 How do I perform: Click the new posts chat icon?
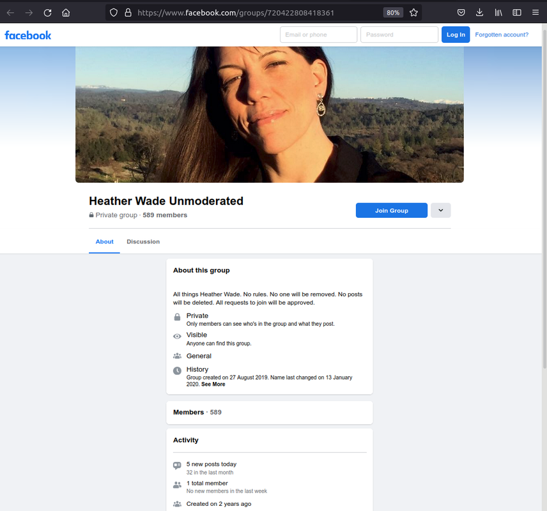click(x=177, y=466)
